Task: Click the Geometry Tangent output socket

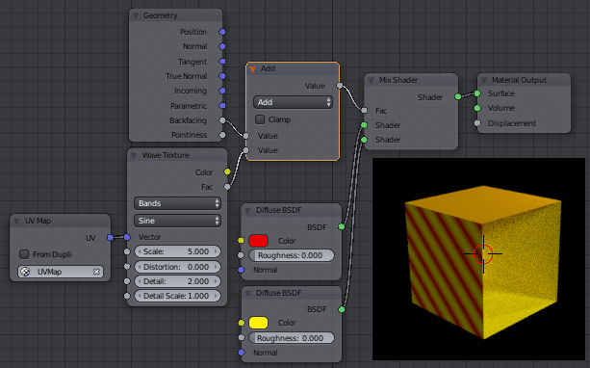Action: click(x=222, y=62)
